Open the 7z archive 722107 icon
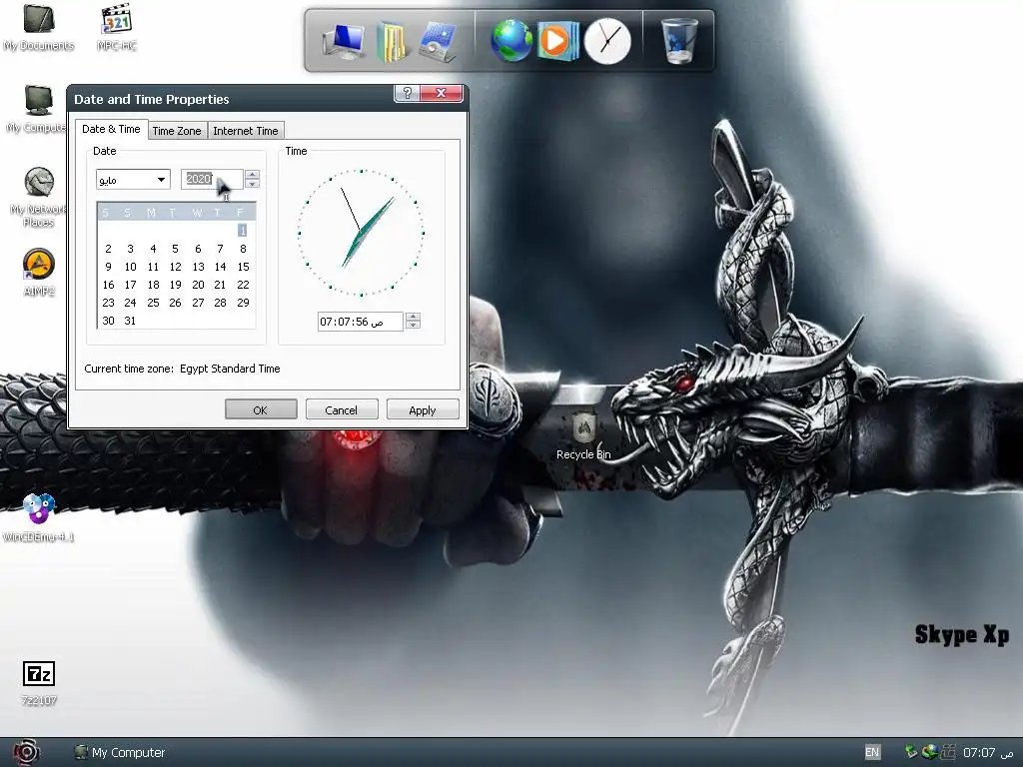This screenshot has height=767, width=1023. click(x=39, y=682)
